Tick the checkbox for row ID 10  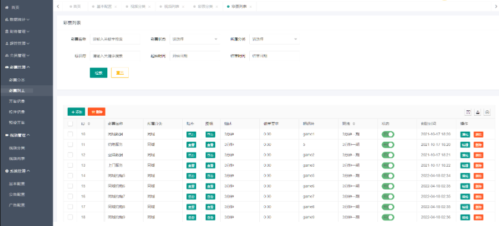coord(71,134)
